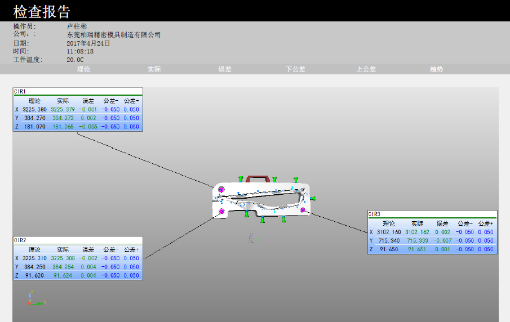The width and height of the screenshot is (510, 322).
Task: Click the 理论 column header in the gray bar
Action: (x=83, y=69)
